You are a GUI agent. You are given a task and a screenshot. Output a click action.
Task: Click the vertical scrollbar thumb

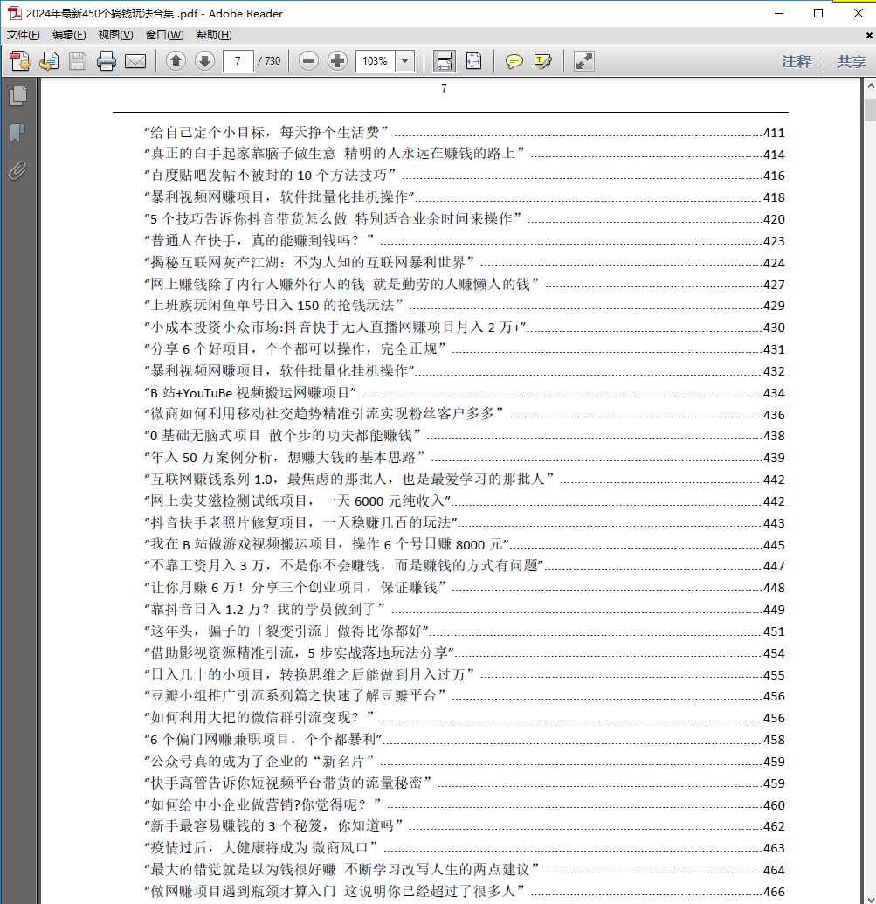click(870, 109)
